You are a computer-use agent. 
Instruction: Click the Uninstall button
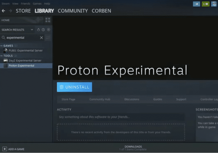[x=74, y=87]
